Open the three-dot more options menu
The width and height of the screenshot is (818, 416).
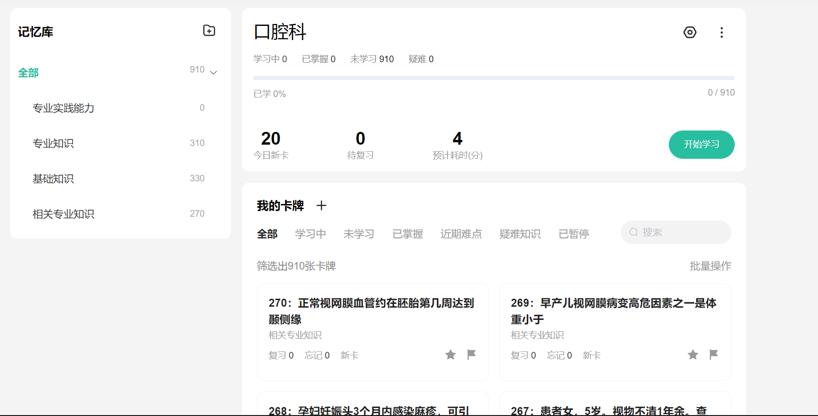(722, 33)
